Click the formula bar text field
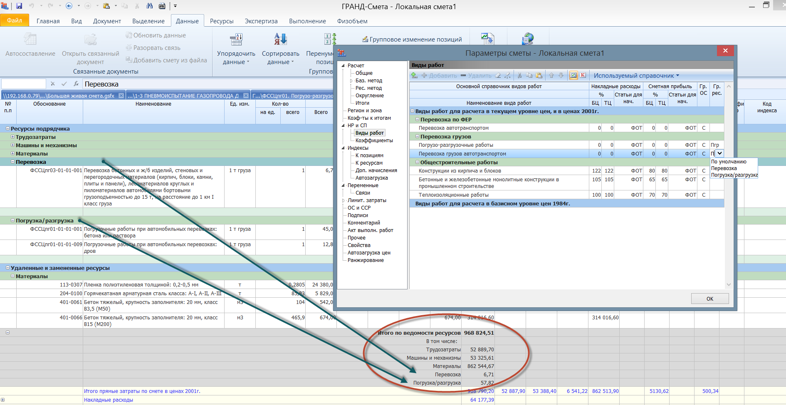Screen dimensions: 786x405 pyautogui.click(x=208, y=84)
